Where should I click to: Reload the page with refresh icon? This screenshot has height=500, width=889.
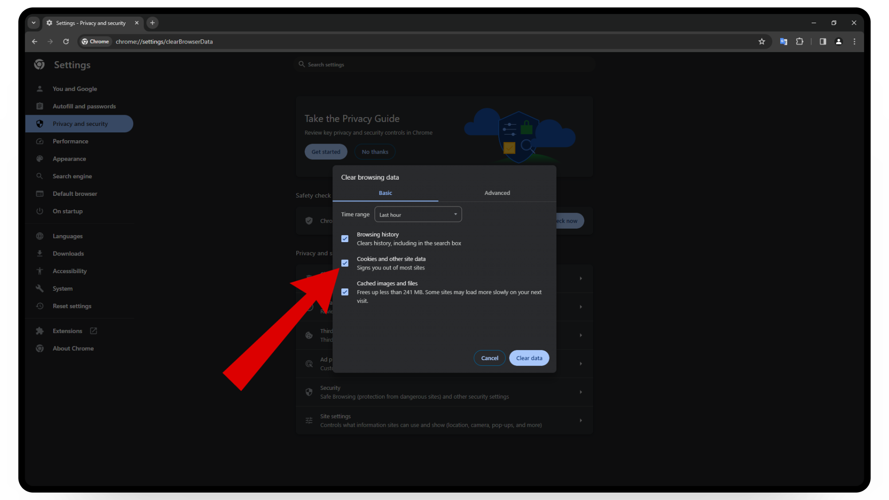[x=66, y=42]
